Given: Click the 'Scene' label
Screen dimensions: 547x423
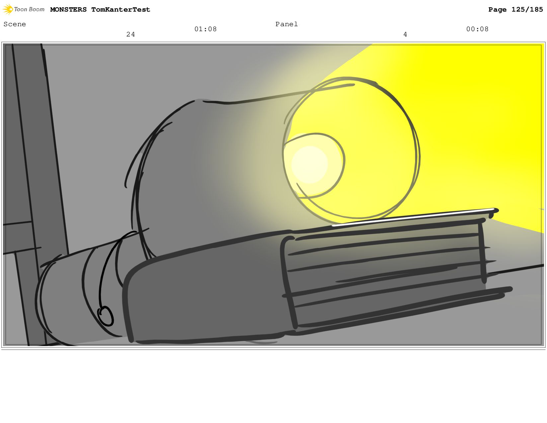Looking at the screenshot, I should 15,24.
